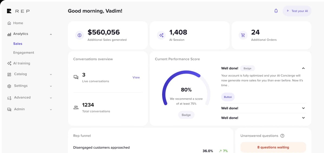Expand the Catalog section chevron
This screenshot has width=324, height=153.
click(x=51, y=74)
